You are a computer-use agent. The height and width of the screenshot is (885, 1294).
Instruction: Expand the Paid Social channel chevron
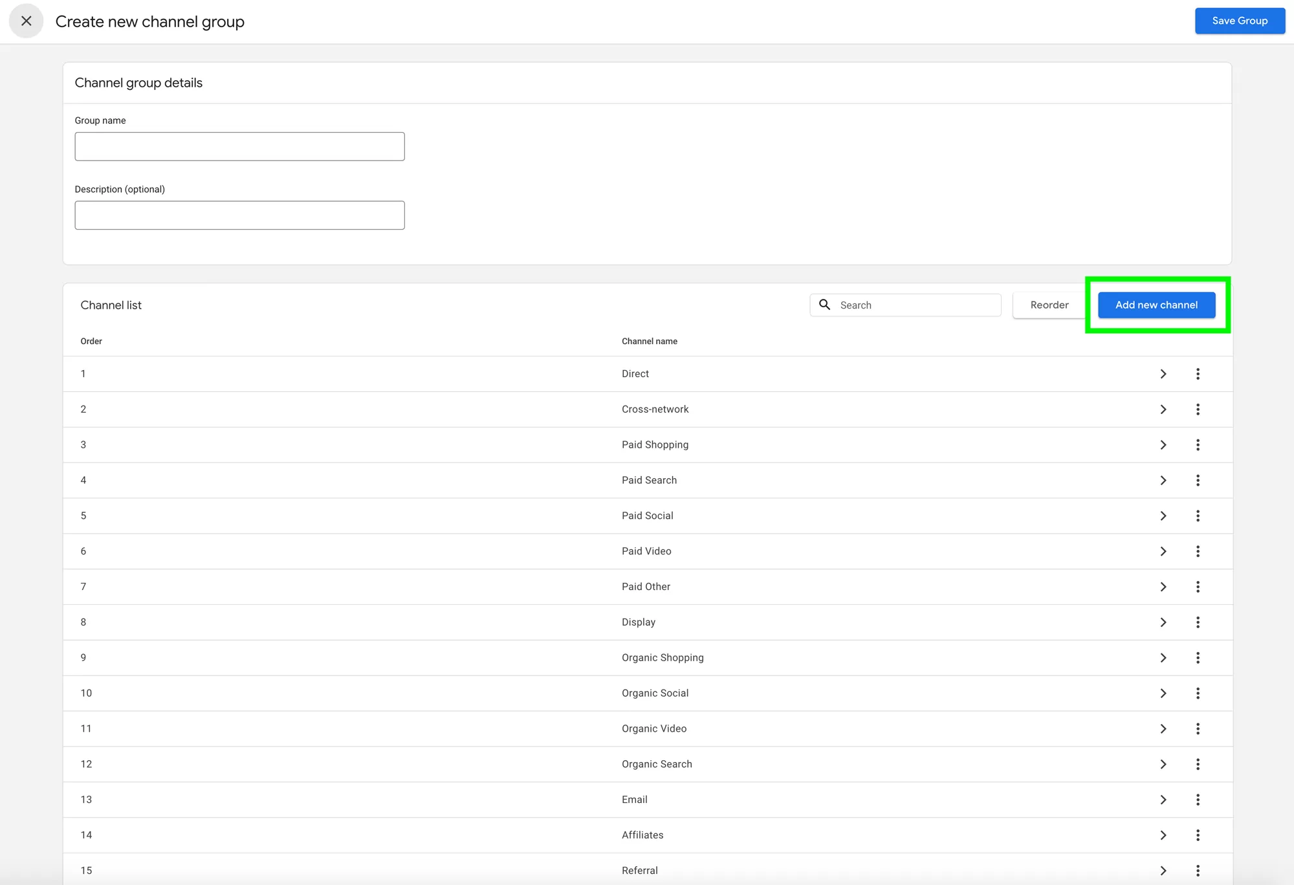pyautogui.click(x=1163, y=516)
